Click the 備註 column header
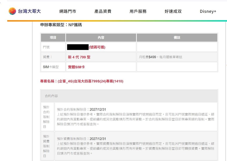This screenshot has height=161, width=227. 177,38
